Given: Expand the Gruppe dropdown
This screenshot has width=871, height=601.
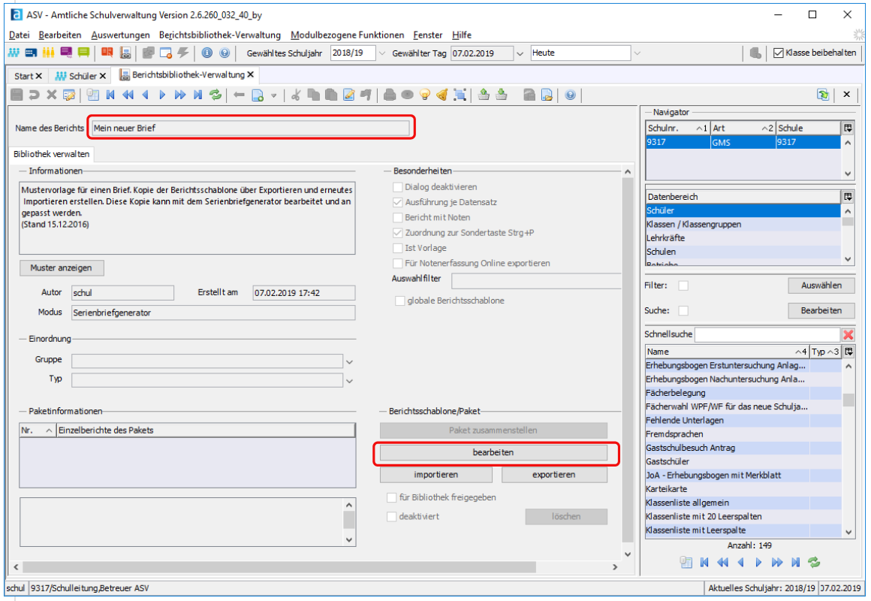Looking at the screenshot, I should click(x=349, y=361).
